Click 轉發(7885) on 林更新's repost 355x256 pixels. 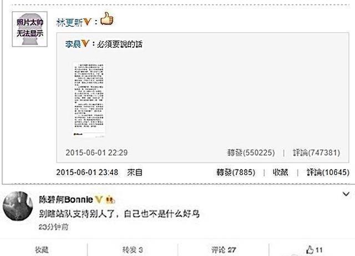236,172
